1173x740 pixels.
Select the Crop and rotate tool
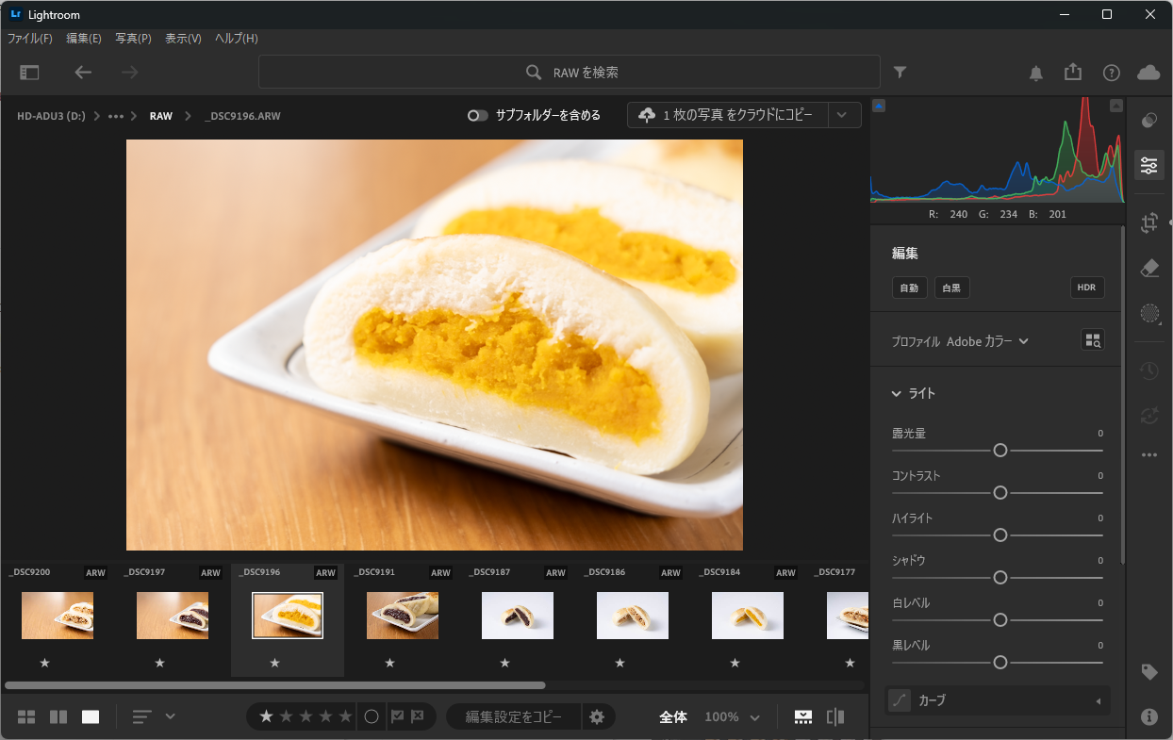pos(1148,222)
